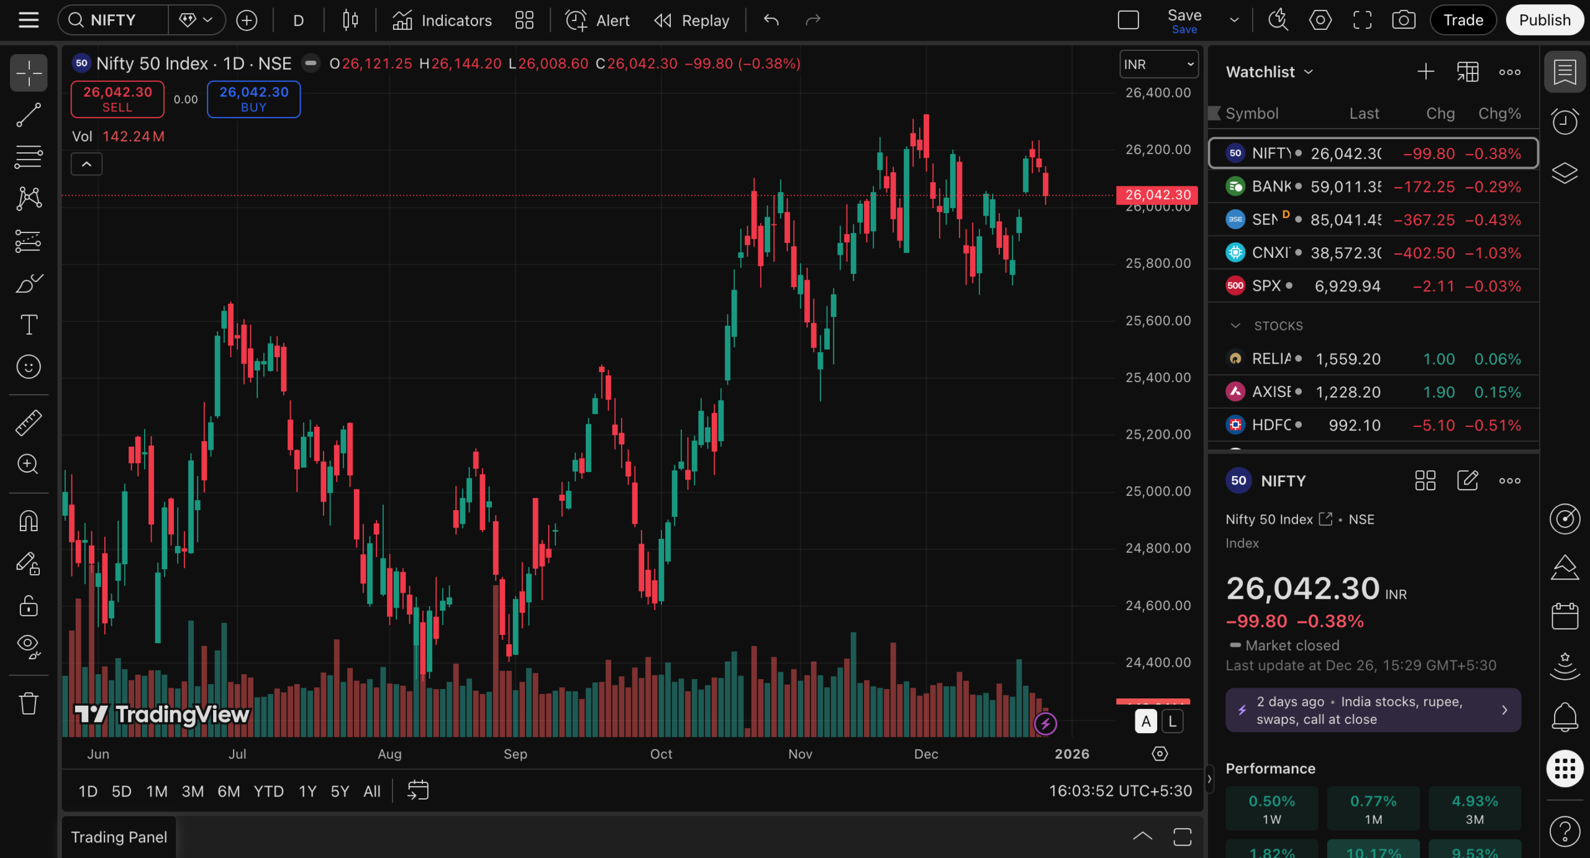
Task: Open the Trading Panel tab
Action: (x=119, y=837)
